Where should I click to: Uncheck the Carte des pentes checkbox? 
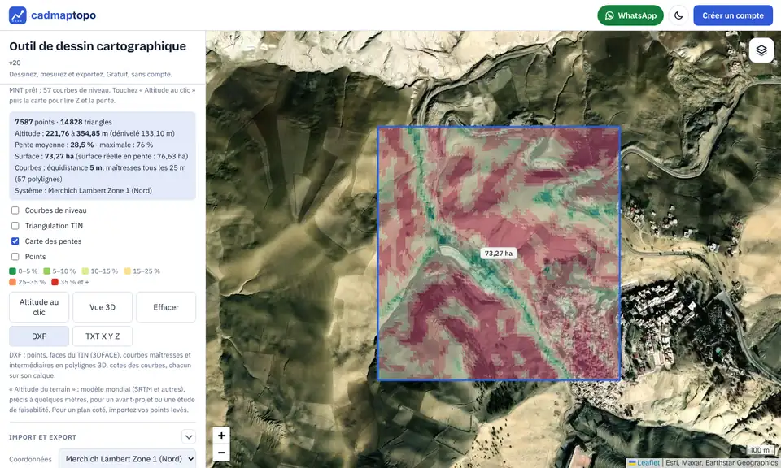(15, 241)
